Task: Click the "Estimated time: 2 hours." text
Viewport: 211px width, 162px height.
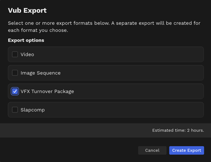Action: pyautogui.click(x=178, y=130)
